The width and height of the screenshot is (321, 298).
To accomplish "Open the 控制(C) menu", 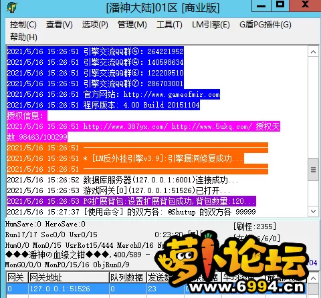I will 23,25.
